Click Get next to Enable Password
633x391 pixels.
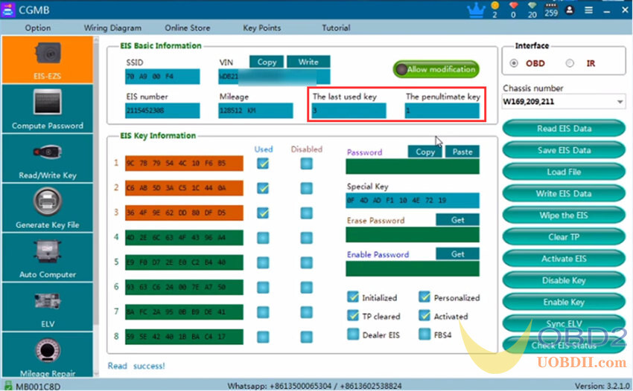click(x=458, y=254)
